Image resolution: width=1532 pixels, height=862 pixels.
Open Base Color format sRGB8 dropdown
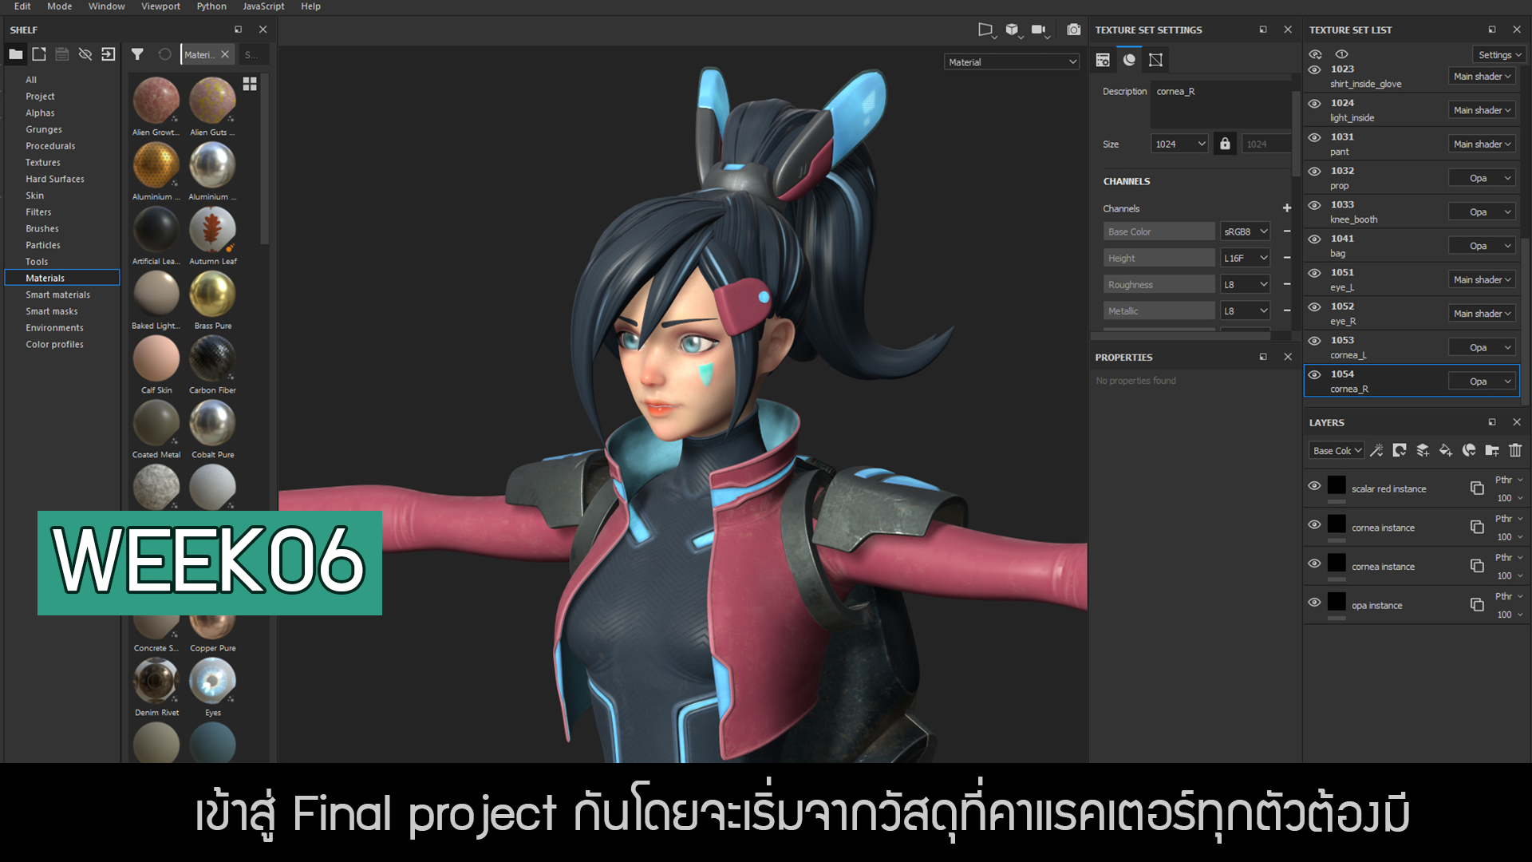tap(1245, 231)
